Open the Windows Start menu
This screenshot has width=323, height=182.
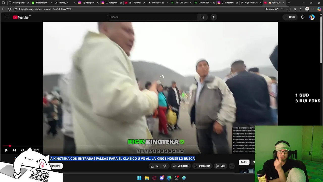139,178
